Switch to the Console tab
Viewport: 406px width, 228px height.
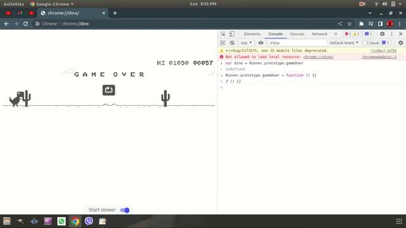click(x=275, y=34)
